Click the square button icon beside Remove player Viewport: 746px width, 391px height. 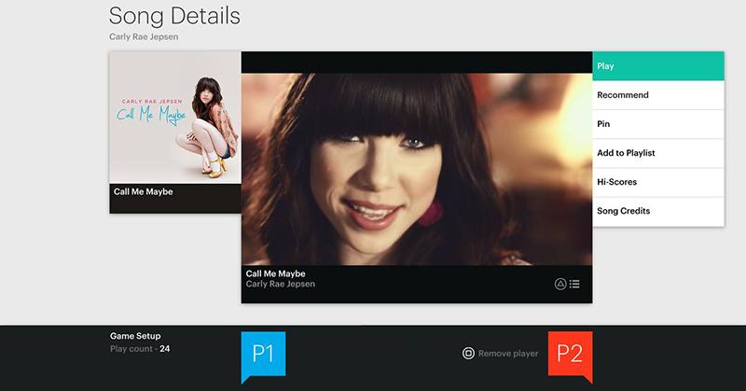point(468,354)
